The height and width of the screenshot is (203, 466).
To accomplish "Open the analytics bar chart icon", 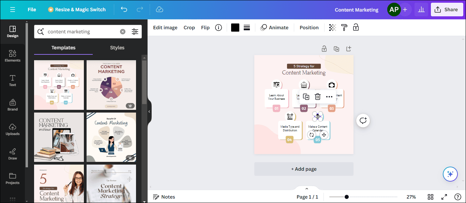I will (421, 10).
